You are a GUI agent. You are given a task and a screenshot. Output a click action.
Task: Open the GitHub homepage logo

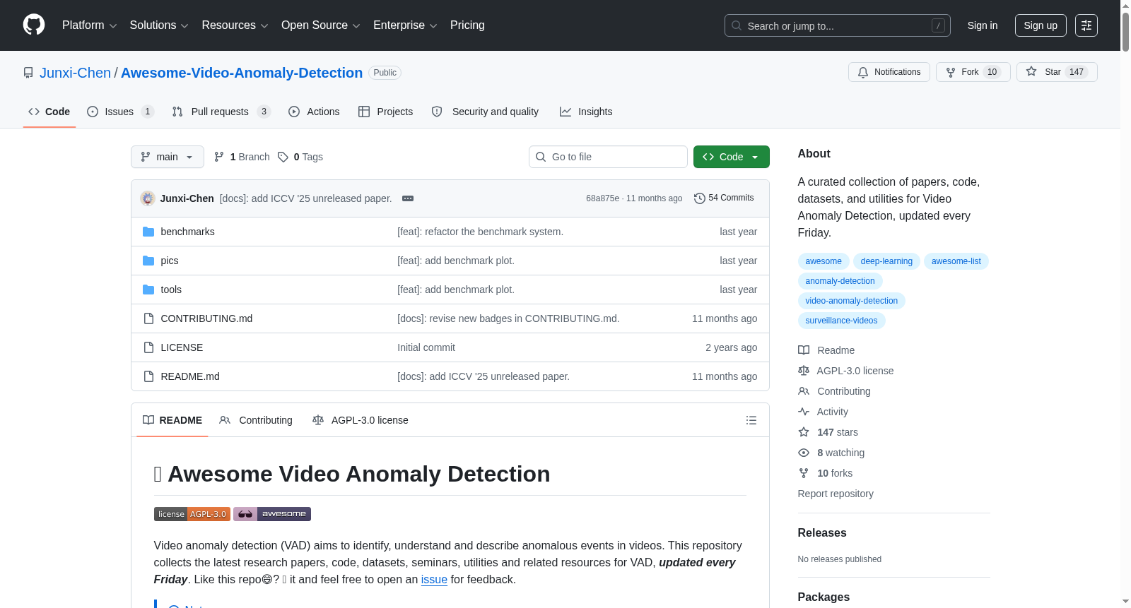click(x=34, y=25)
